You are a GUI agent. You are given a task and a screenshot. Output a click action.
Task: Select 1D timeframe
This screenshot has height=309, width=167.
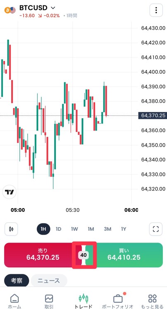(x=59, y=229)
